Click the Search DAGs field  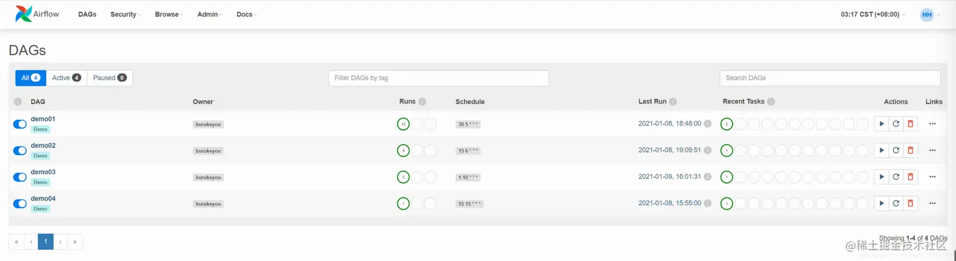coord(830,78)
